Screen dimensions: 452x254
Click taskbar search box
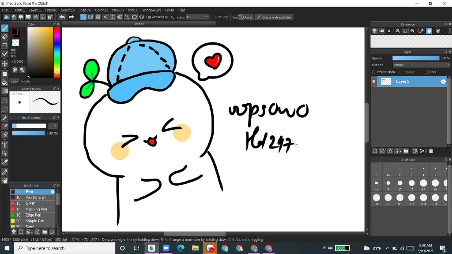[x=65, y=248]
